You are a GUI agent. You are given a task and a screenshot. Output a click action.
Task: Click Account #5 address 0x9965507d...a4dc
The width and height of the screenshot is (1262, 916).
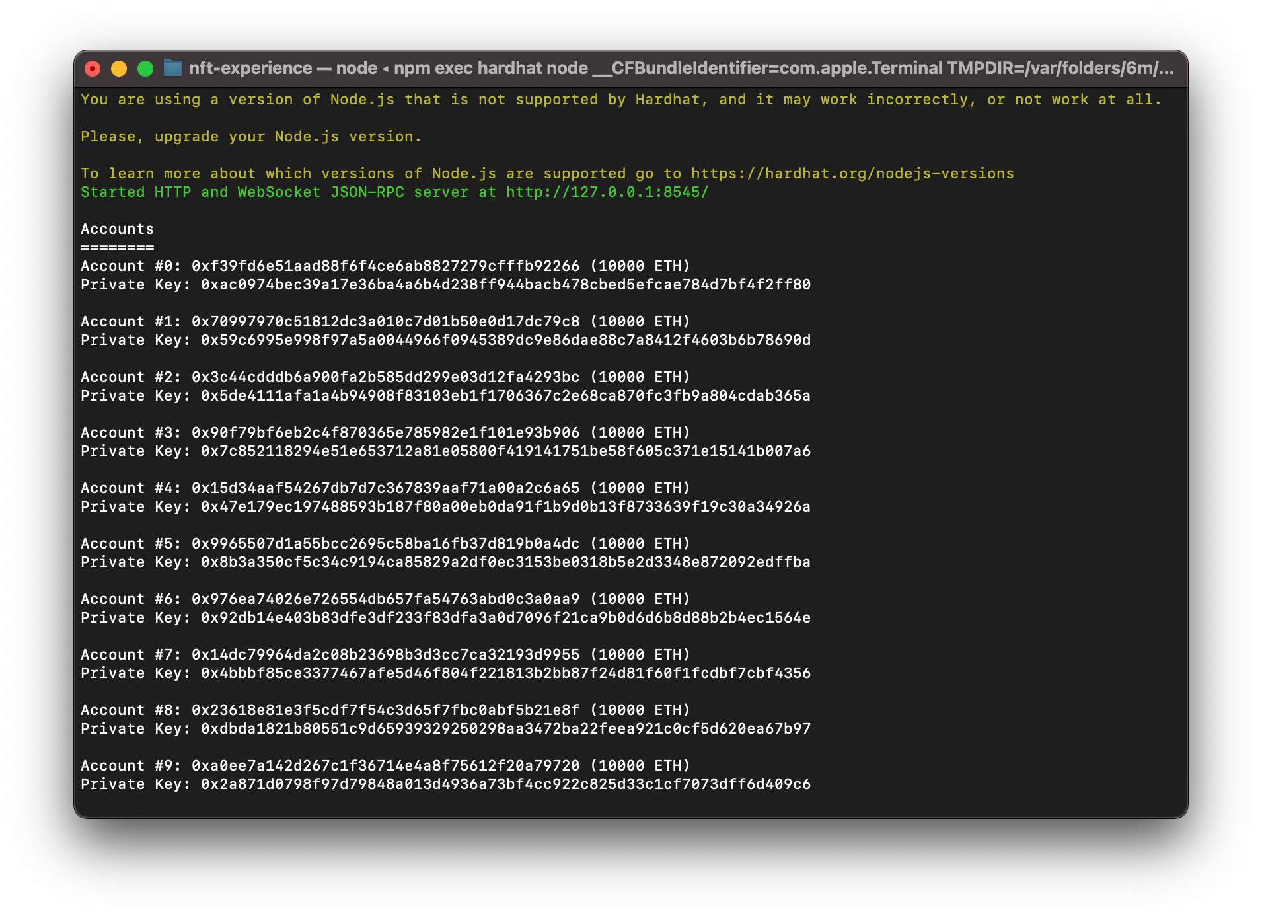[385, 544]
